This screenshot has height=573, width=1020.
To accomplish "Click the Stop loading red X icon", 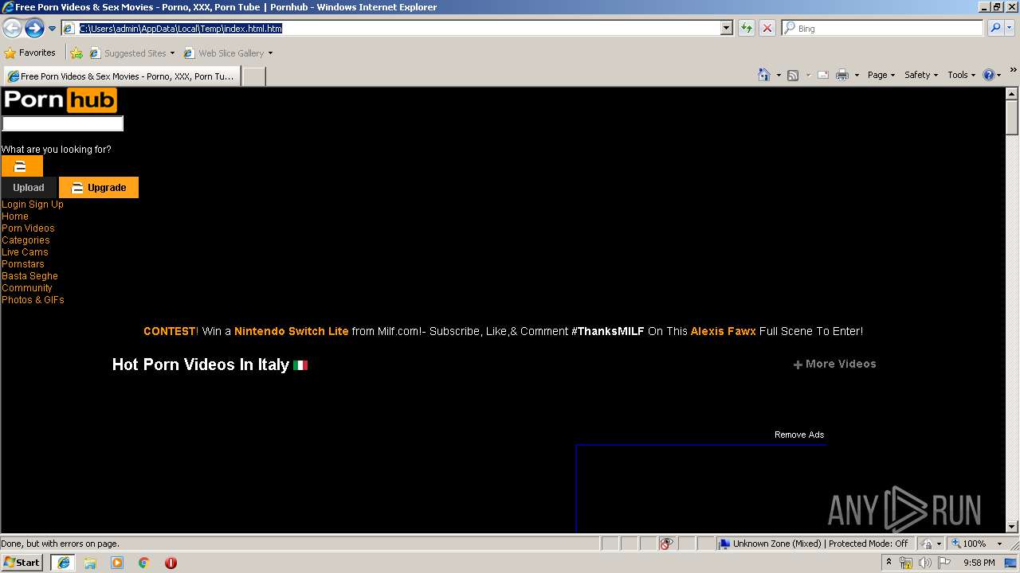I will point(767,29).
